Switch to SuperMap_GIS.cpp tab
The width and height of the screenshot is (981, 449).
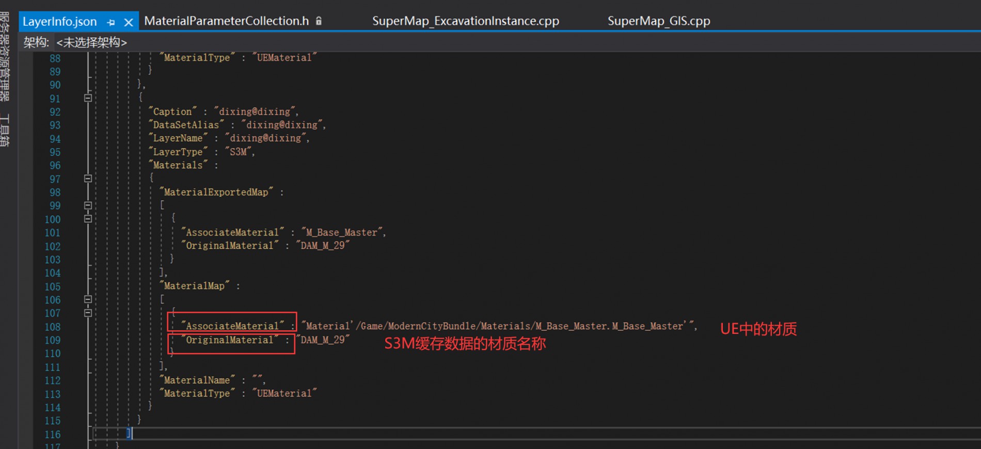pos(658,21)
